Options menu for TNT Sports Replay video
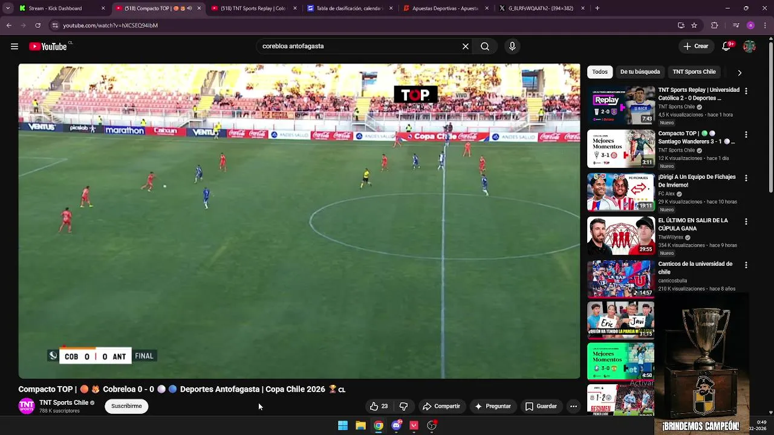Screen dimensions: 774x435 coord(746,91)
